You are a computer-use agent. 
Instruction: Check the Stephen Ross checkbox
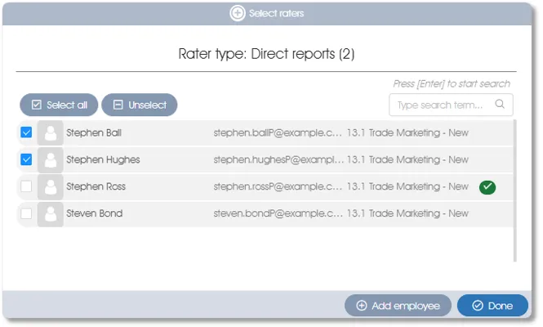26,187
